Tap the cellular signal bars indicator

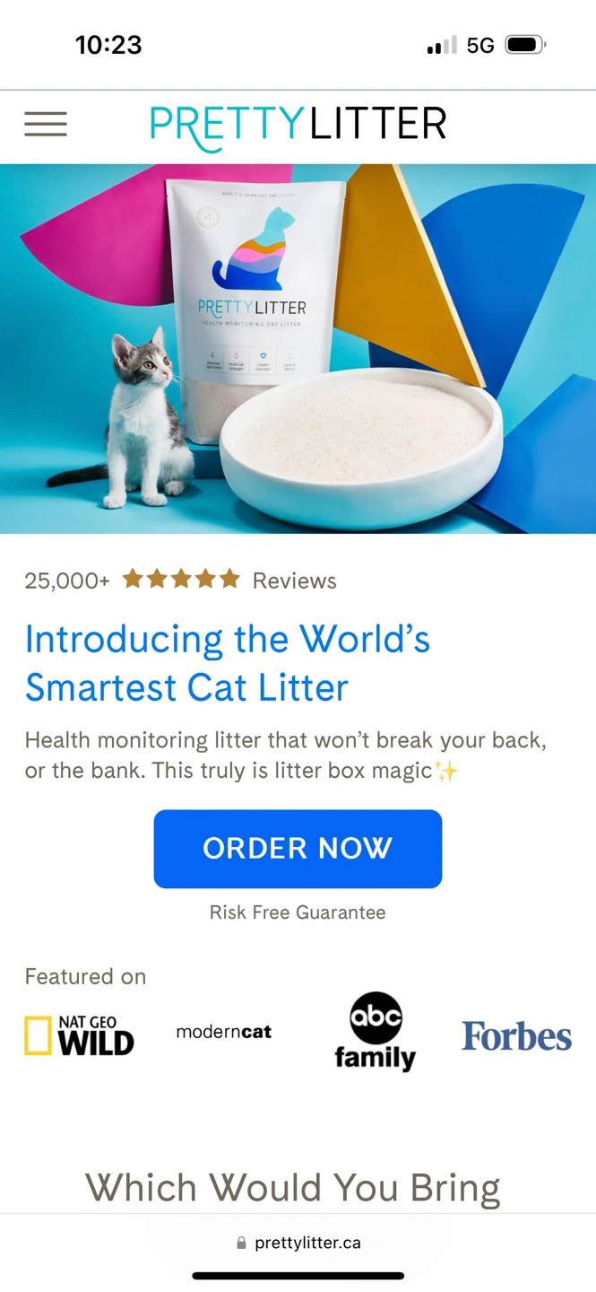[x=442, y=45]
